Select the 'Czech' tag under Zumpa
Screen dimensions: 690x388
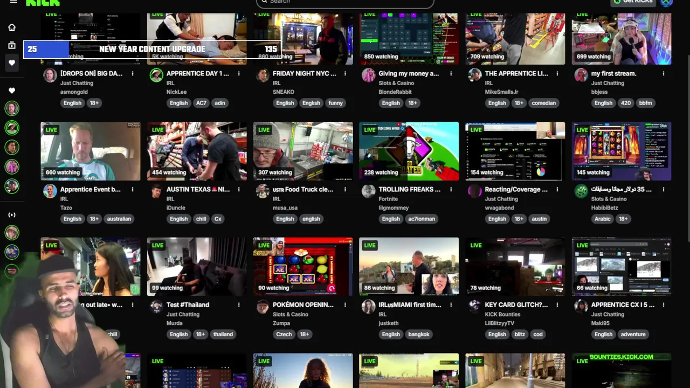click(284, 334)
